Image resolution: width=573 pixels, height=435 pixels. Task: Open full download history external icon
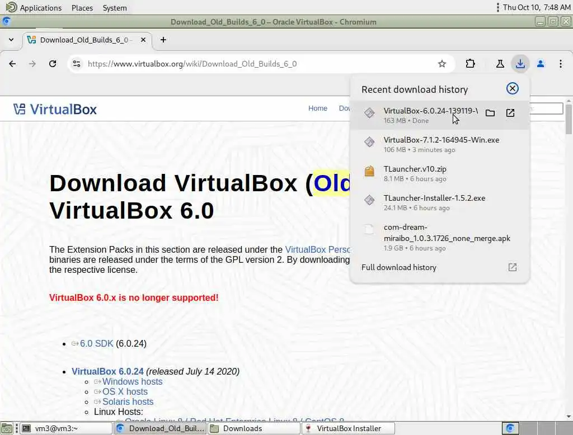pos(513,267)
